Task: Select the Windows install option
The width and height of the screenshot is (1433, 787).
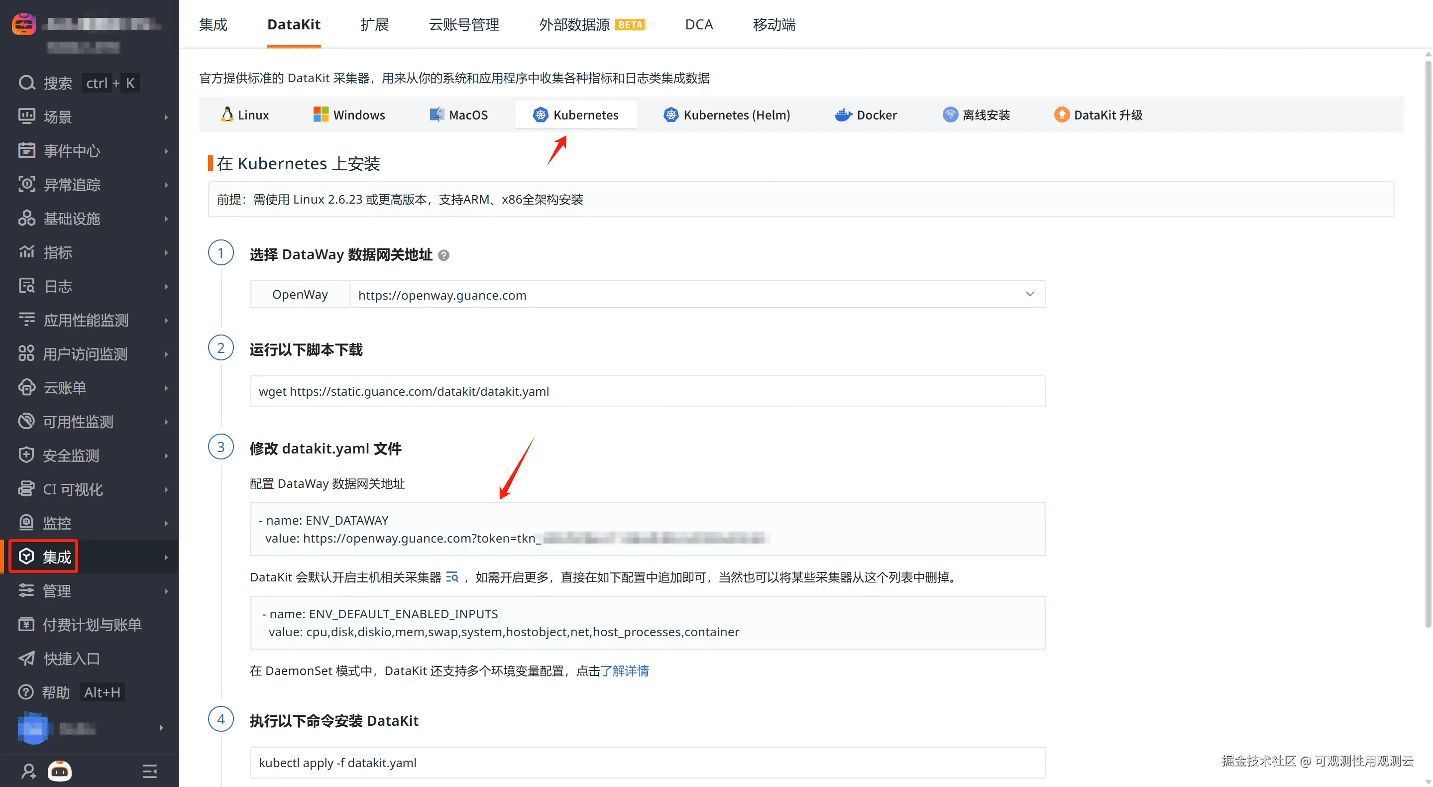Action: click(x=349, y=115)
